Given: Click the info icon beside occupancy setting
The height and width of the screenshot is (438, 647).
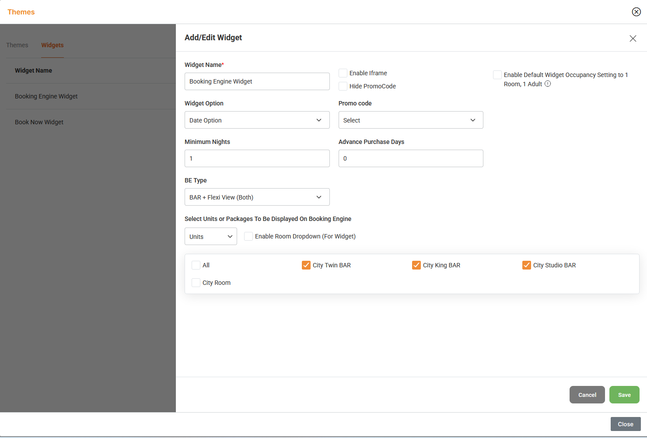Looking at the screenshot, I should click(x=548, y=84).
